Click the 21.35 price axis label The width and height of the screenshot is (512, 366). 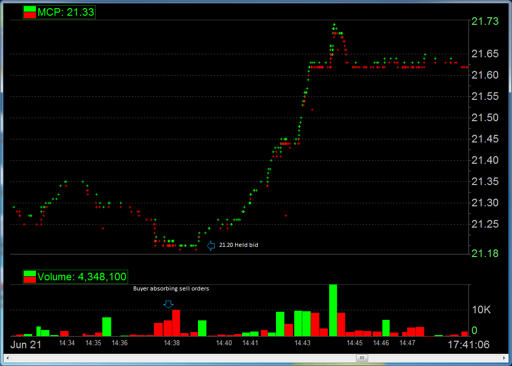click(485, 181)
